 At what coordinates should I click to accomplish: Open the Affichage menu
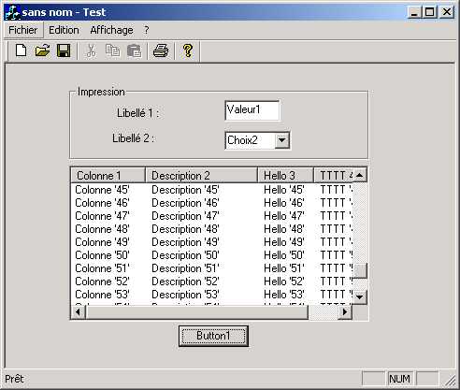pyautogui.click(x=111, y=30)
